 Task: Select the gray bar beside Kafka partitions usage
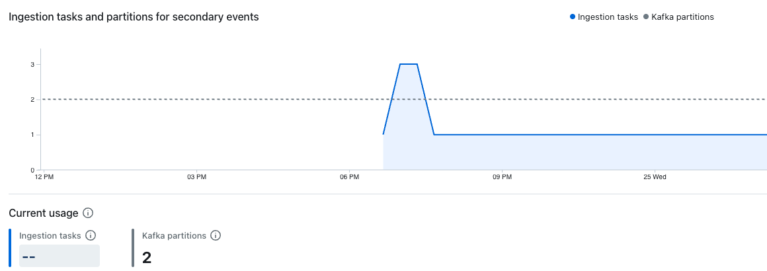tap(133, 248)
